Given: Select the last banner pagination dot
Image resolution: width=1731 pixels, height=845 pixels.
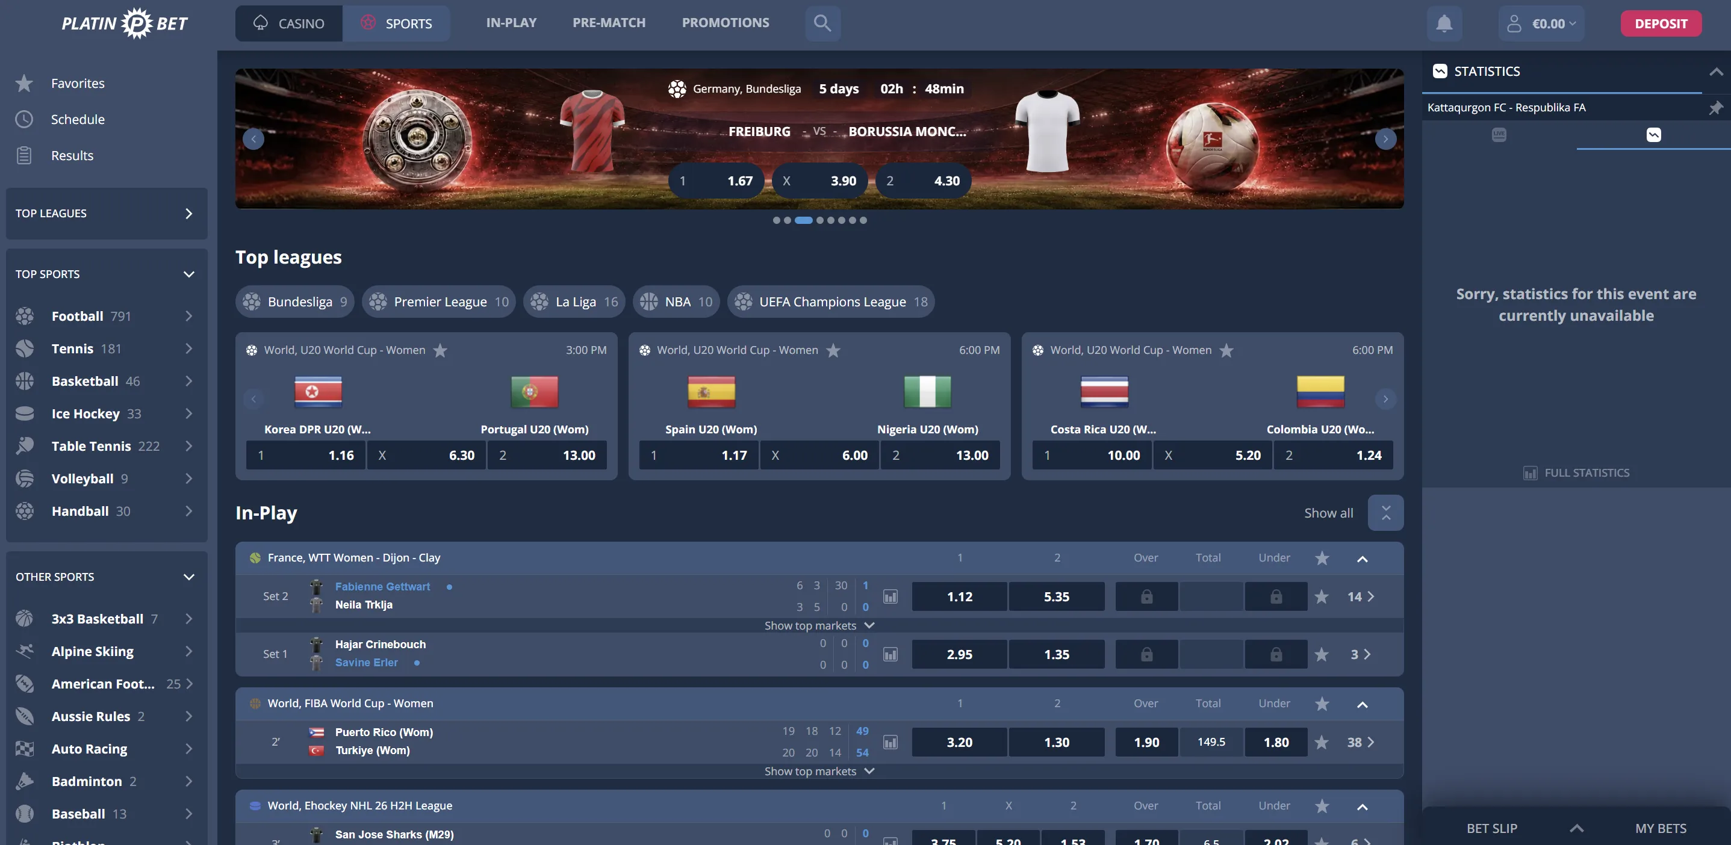Looking at the screenshot, I should click(863, 220).
